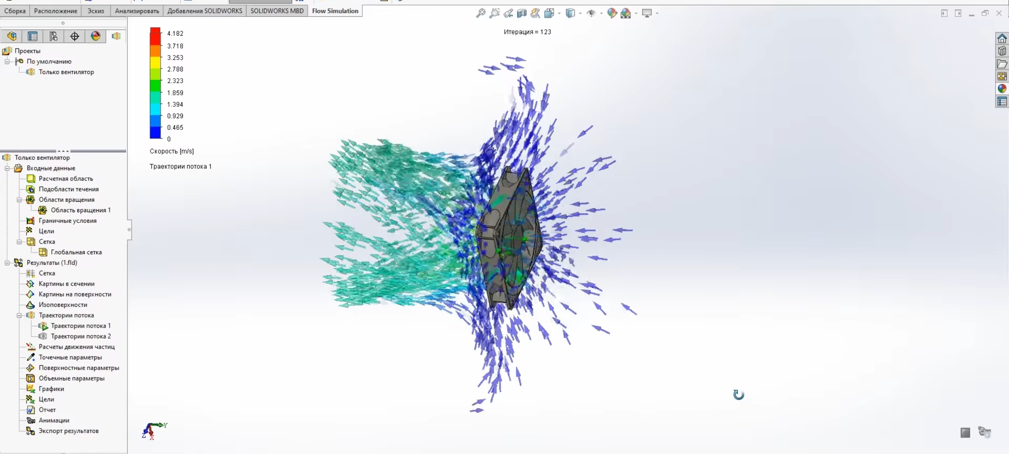Select the Картины в сечении result item

tap(66, 284)
